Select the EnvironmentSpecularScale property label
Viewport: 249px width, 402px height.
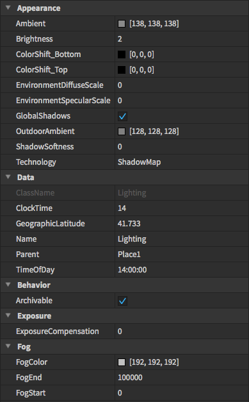tap(63, 101)
